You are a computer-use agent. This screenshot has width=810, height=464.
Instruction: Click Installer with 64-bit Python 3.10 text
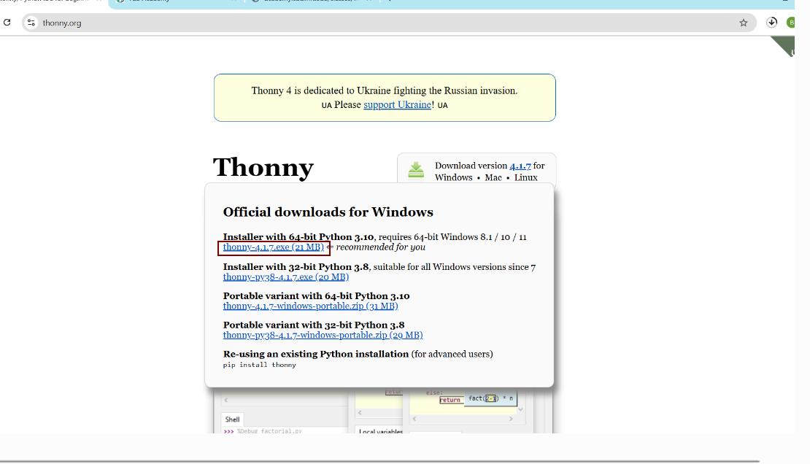pos(298,236)
